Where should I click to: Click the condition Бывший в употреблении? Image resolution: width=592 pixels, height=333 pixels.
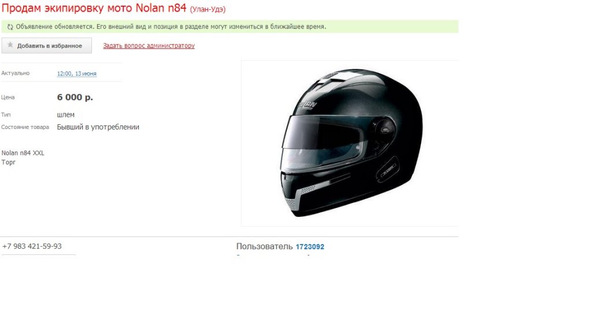[x=98, y=127]
